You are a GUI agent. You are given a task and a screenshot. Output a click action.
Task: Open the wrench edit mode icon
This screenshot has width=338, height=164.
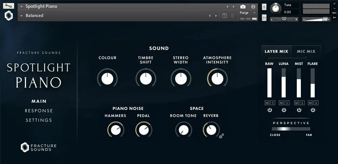point(9,6)
